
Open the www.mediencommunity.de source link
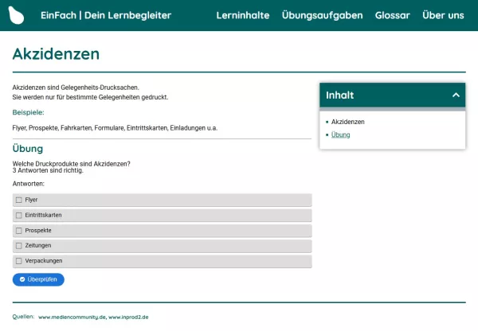coord(72,317)
